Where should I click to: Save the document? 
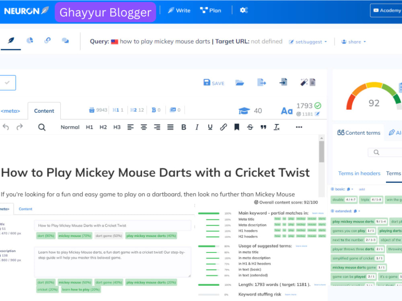click(x=214, y=83)
